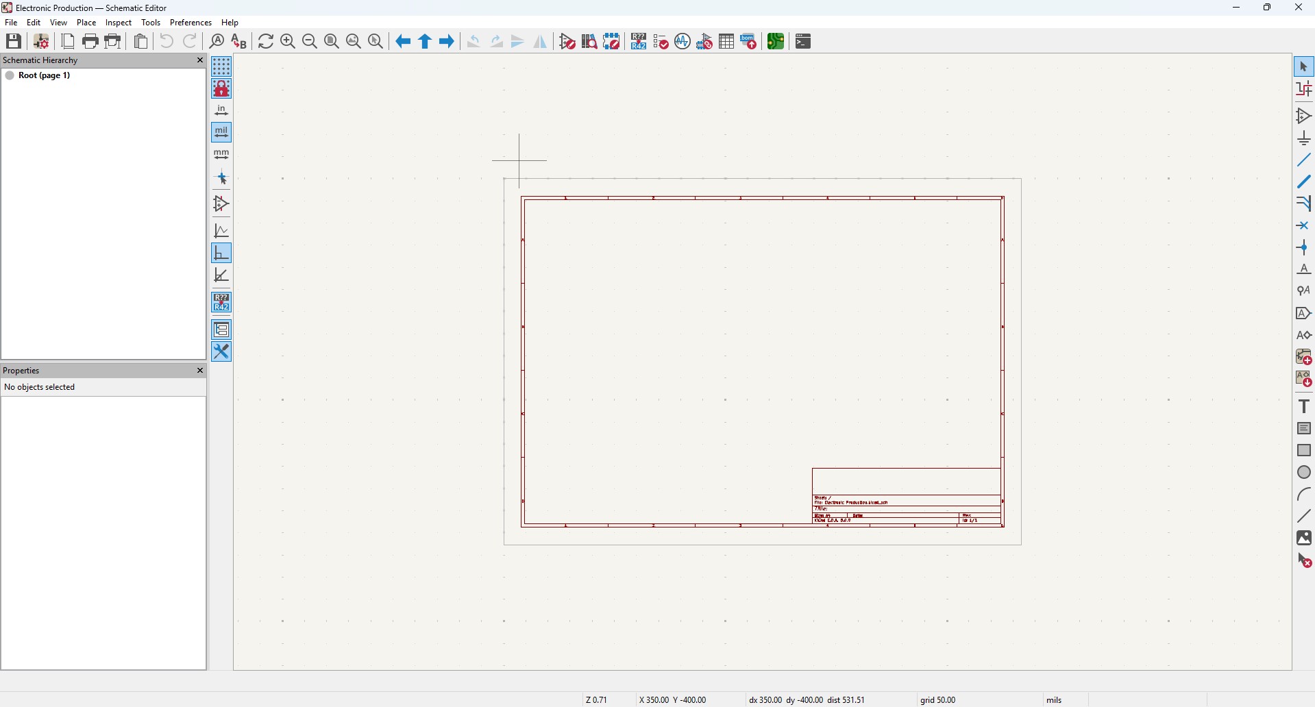
Task: Pick the Add Net Label tool
Action: coord(1305,269)
